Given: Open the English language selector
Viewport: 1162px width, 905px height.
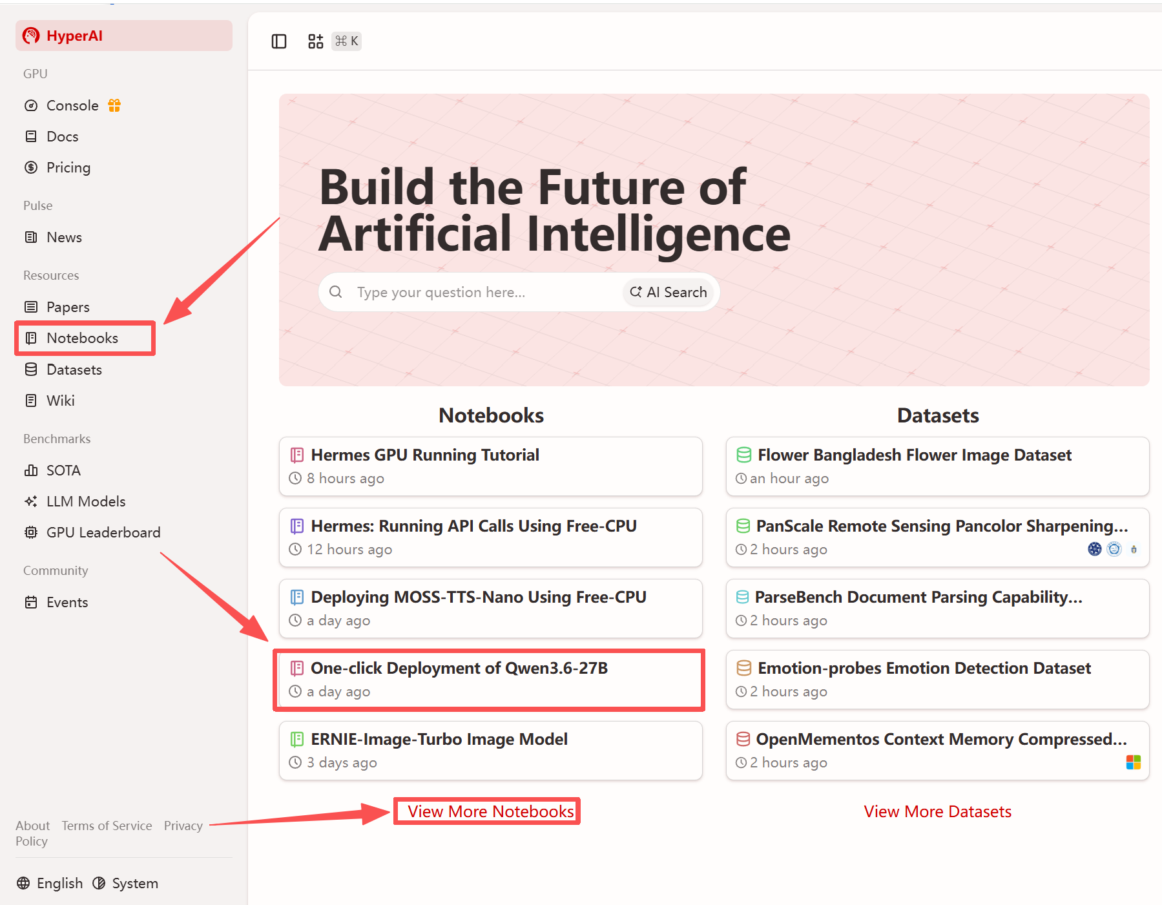Looking at the screenshot, I should coord(50,883).
